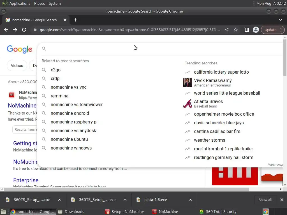Choose suggestion nomachine ubuntu

tap(70, 139)
